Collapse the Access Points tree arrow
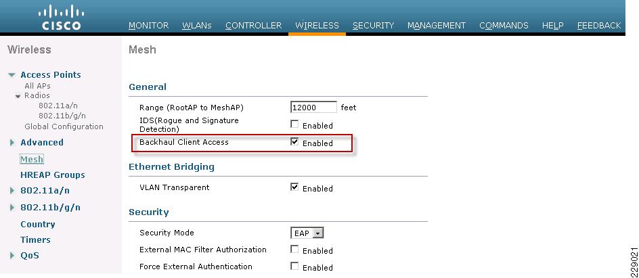Viewport: 639px width, 278px height. pyautogui.click(x=12, y=75)
